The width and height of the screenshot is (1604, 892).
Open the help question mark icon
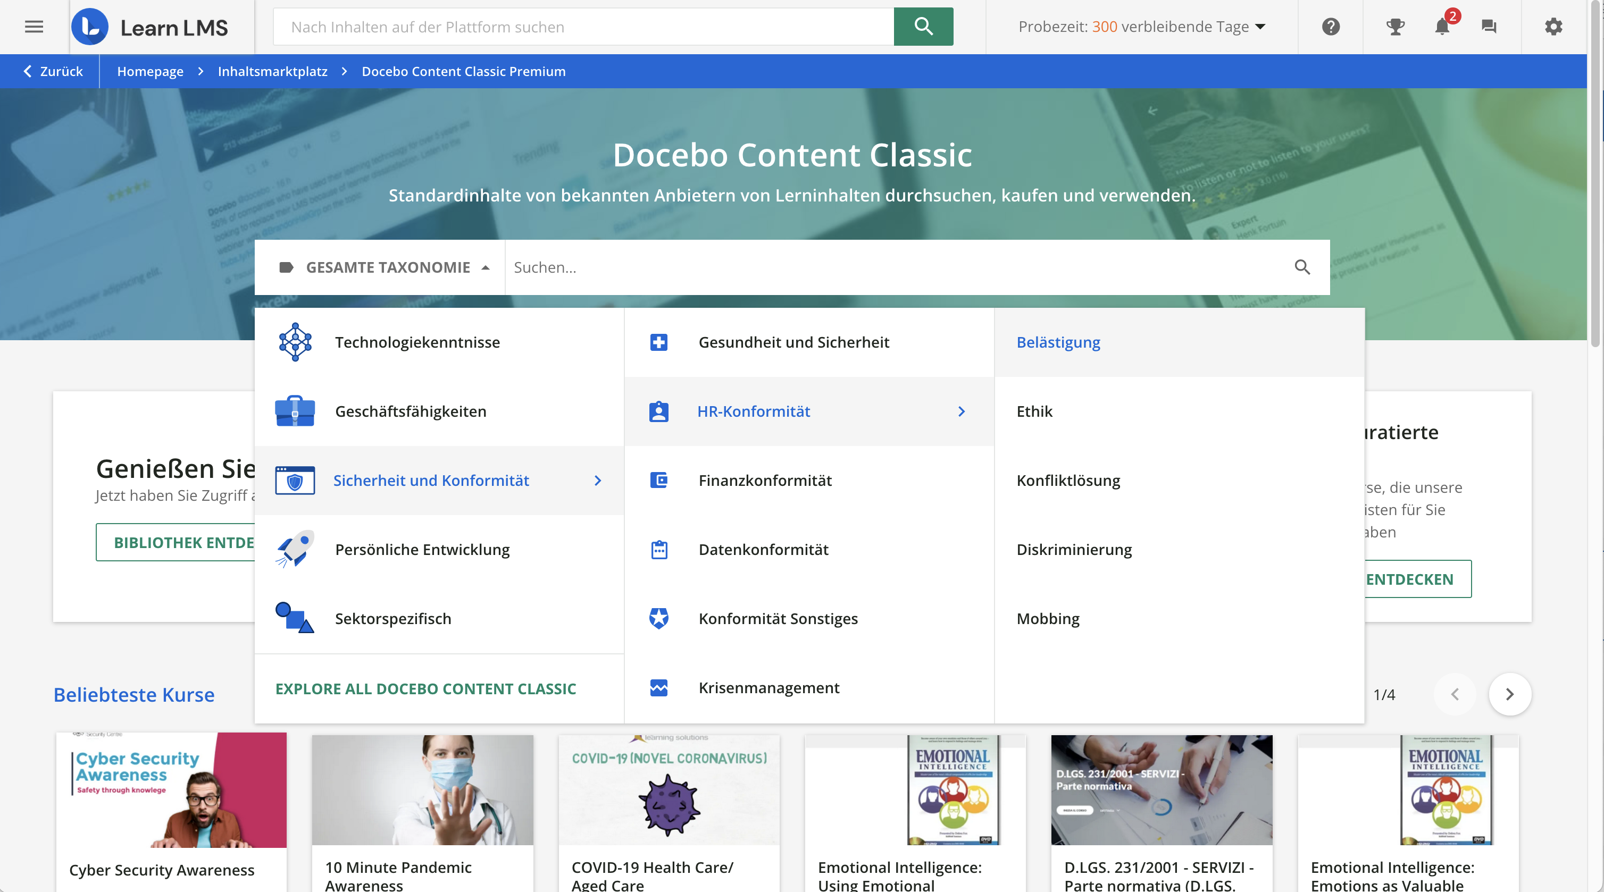click(x=1331, y=27)
